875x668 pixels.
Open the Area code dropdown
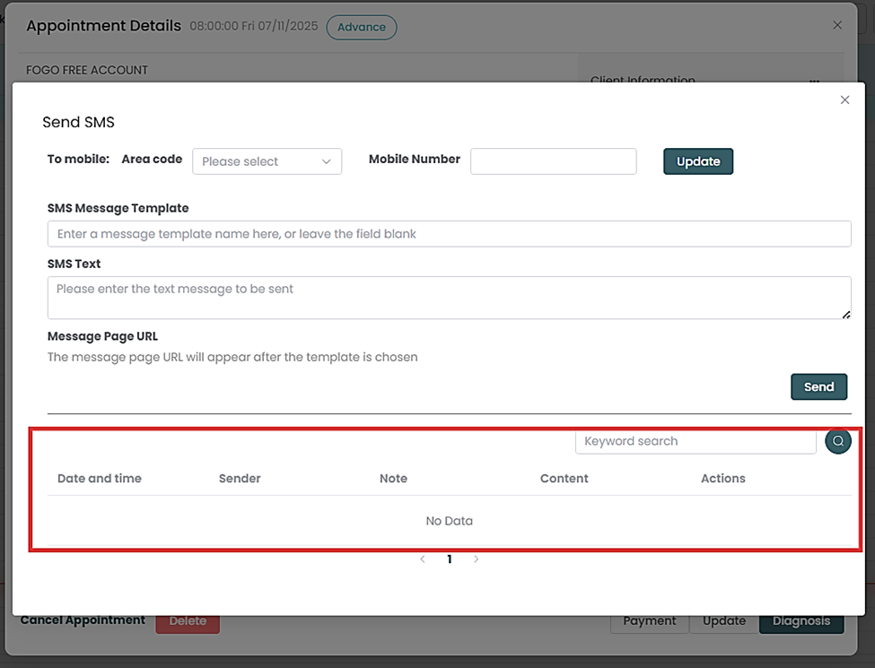267,161
